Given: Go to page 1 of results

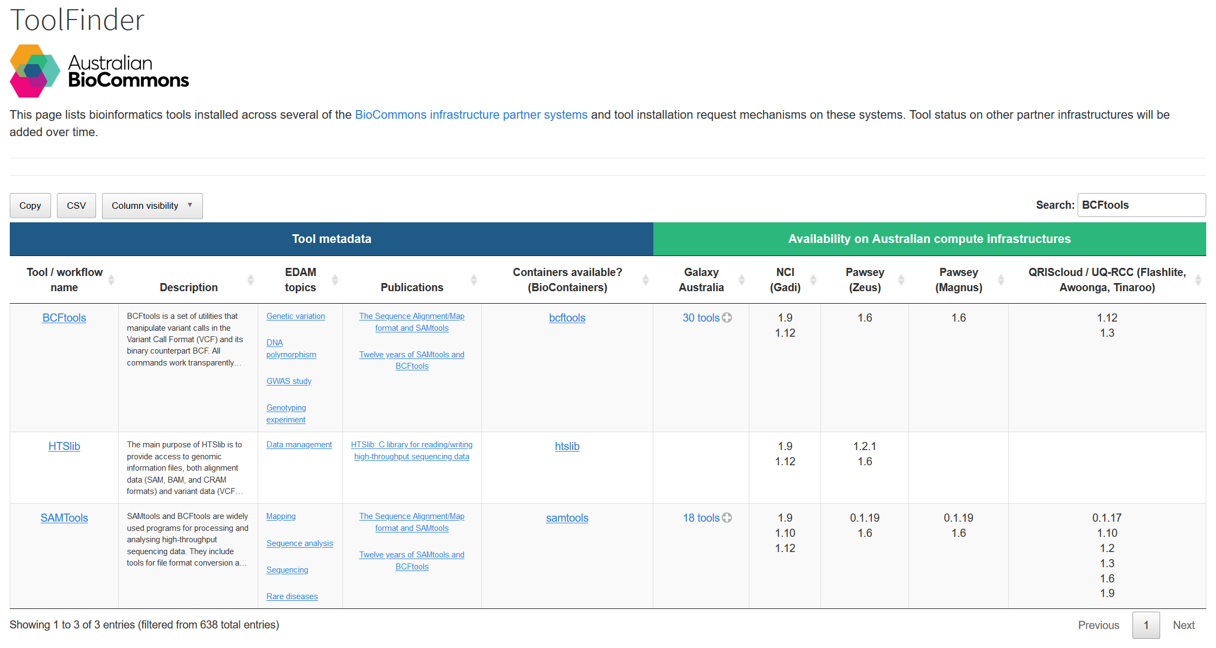Looking at the screenshot, I should pyautogui.click(x=1145, y=625).
